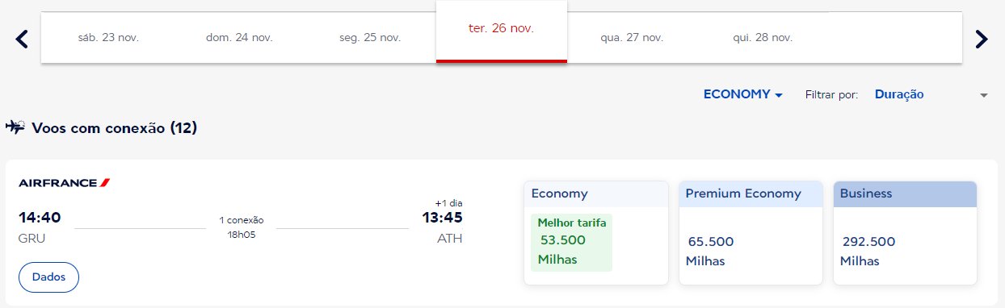Image resolution: width=1005 pixels, height=308 pixels.
Task: Switch to qua. 27 nov. date
Action: (633, 37)
